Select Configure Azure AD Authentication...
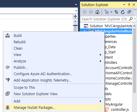 (x=54, y=74)
